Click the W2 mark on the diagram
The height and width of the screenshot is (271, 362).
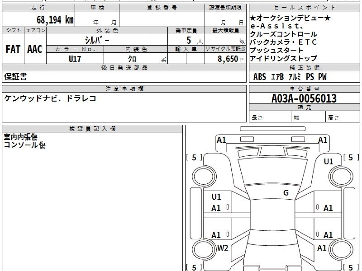click(223, 248)
